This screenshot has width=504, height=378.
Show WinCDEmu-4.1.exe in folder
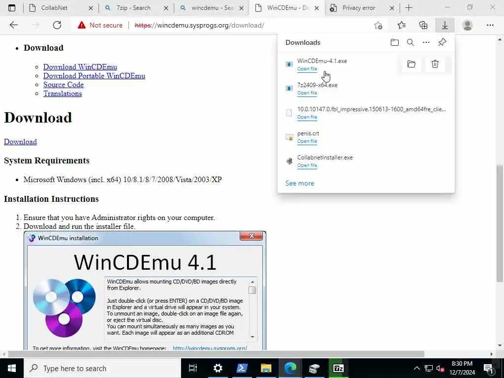coord(411,64)
